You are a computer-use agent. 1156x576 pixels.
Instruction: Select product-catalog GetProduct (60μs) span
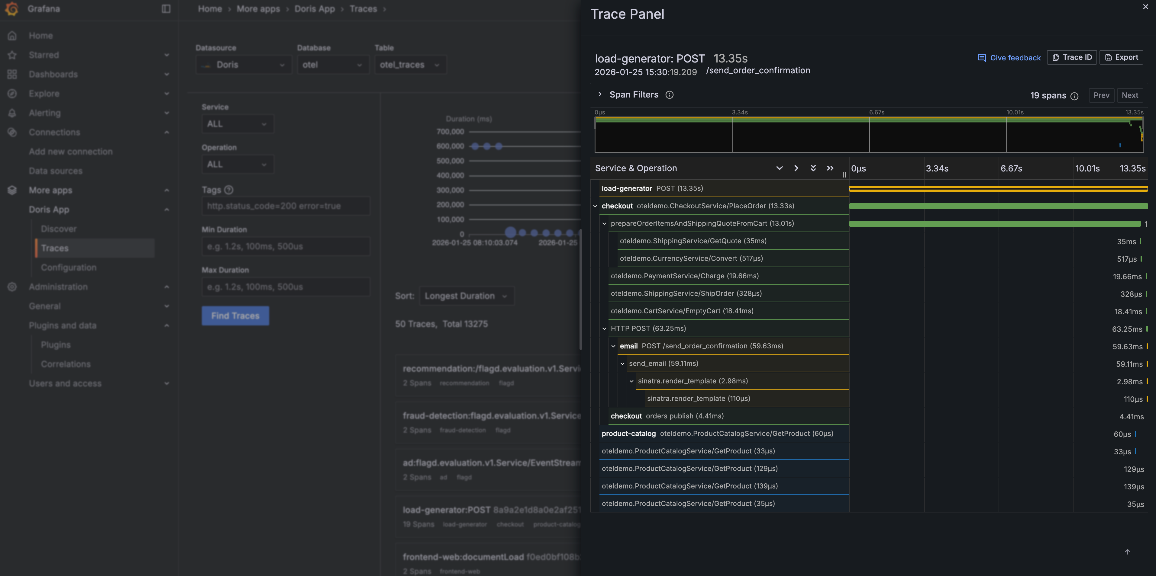coord(724,434)
